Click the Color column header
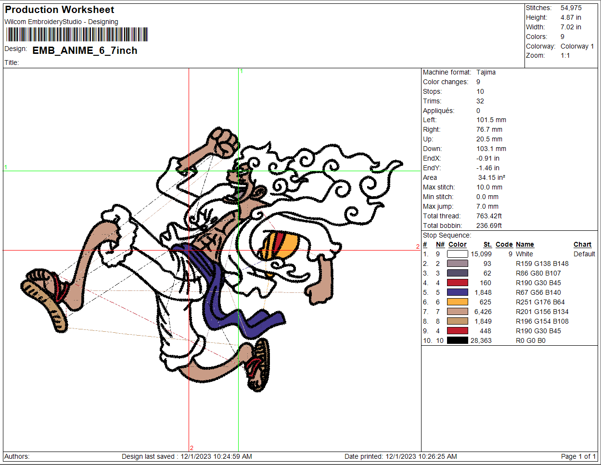601x465 pixels. (x=457, y=244)
